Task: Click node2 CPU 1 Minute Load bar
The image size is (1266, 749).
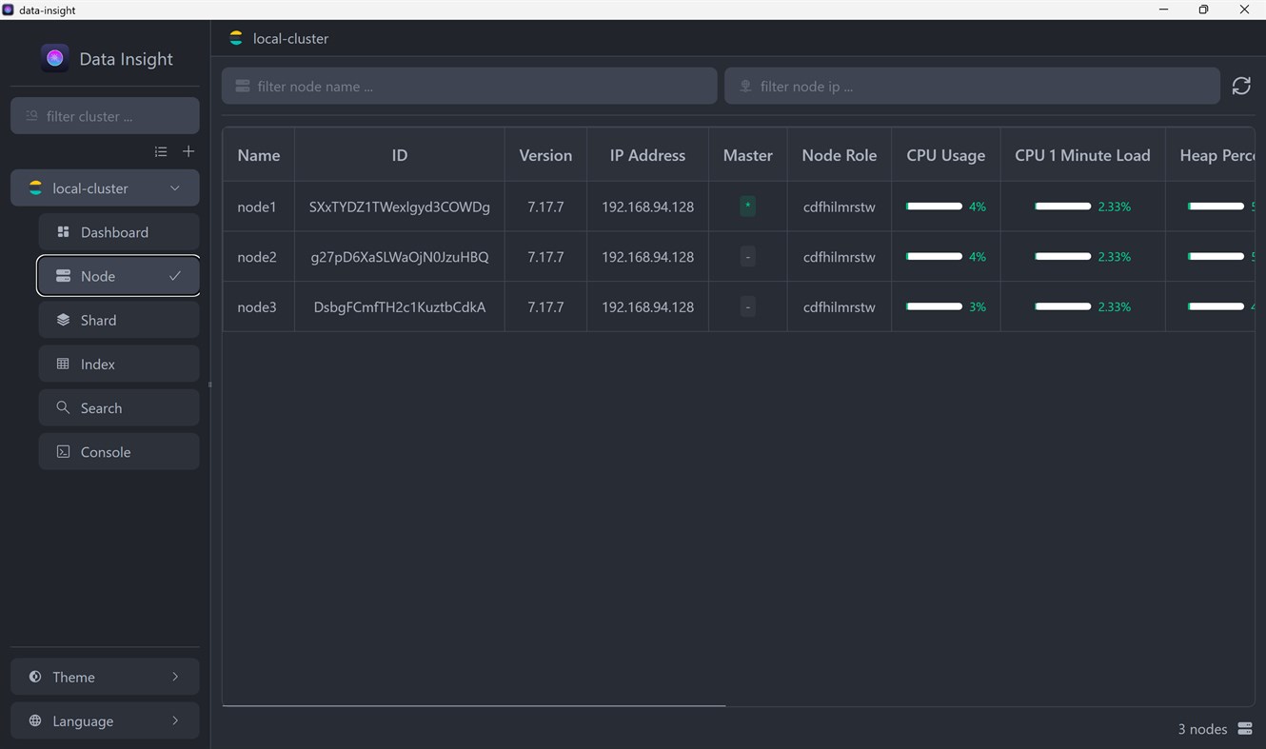Action: (1063, 256)
